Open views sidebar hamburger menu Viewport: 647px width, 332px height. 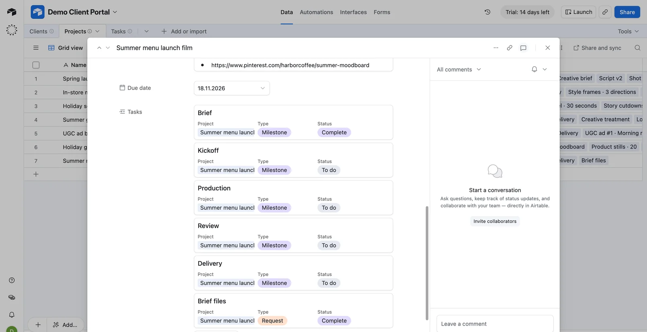(36, 48)
